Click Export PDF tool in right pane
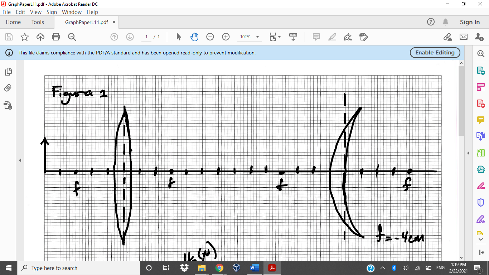Image resolution: width=489 pixels, height=275 pixels. pyautogui.click(x=481, y=71)
